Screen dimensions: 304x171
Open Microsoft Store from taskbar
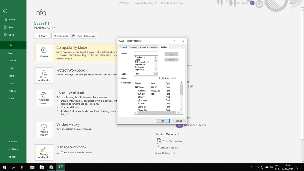click(x=41, y=167)
